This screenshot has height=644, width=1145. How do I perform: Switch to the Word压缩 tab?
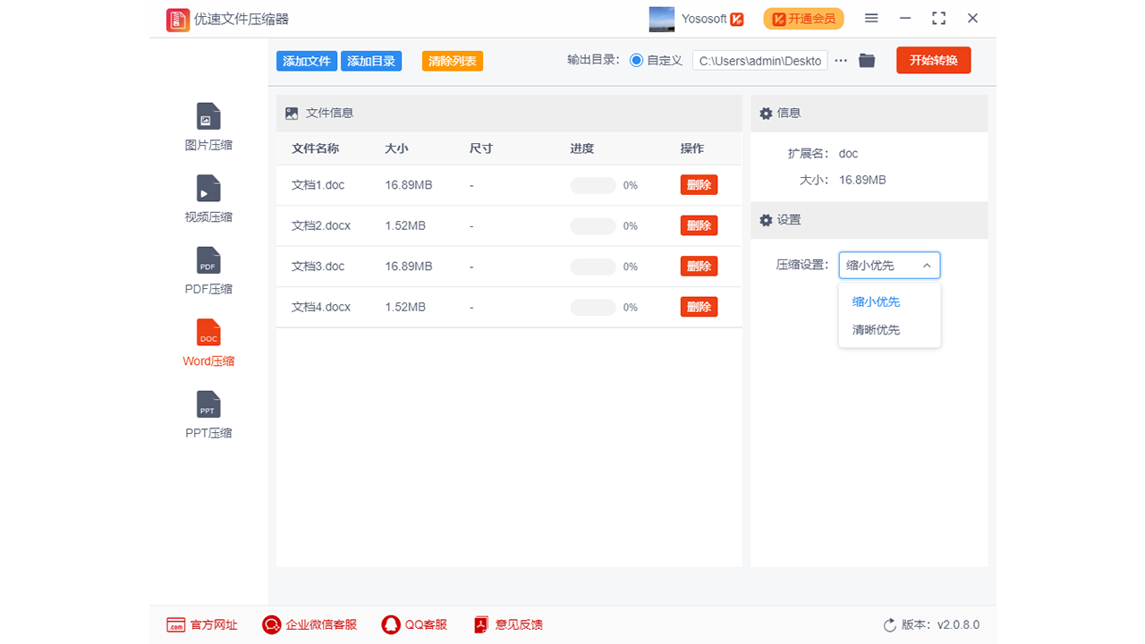click(x=208, y=342)
